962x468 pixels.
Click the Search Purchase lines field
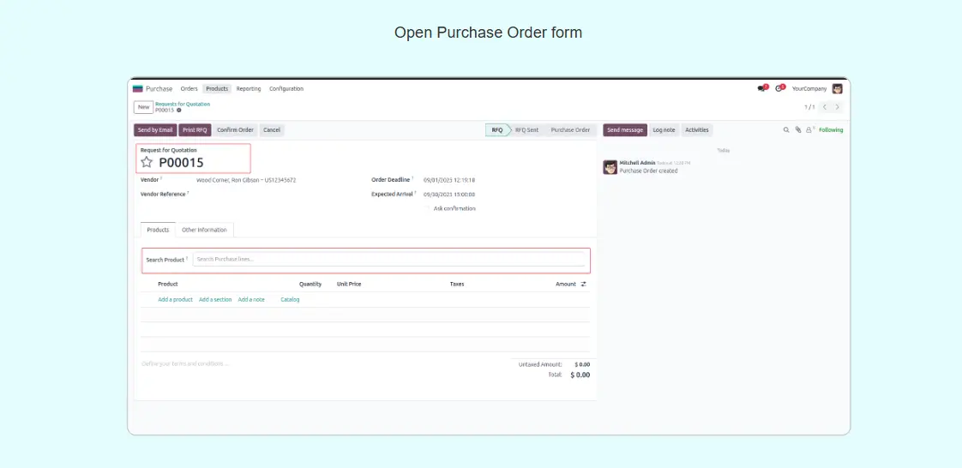click(388, 259)
